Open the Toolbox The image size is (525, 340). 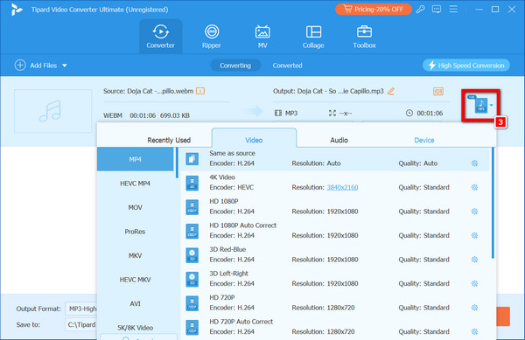tap(364, 37)
